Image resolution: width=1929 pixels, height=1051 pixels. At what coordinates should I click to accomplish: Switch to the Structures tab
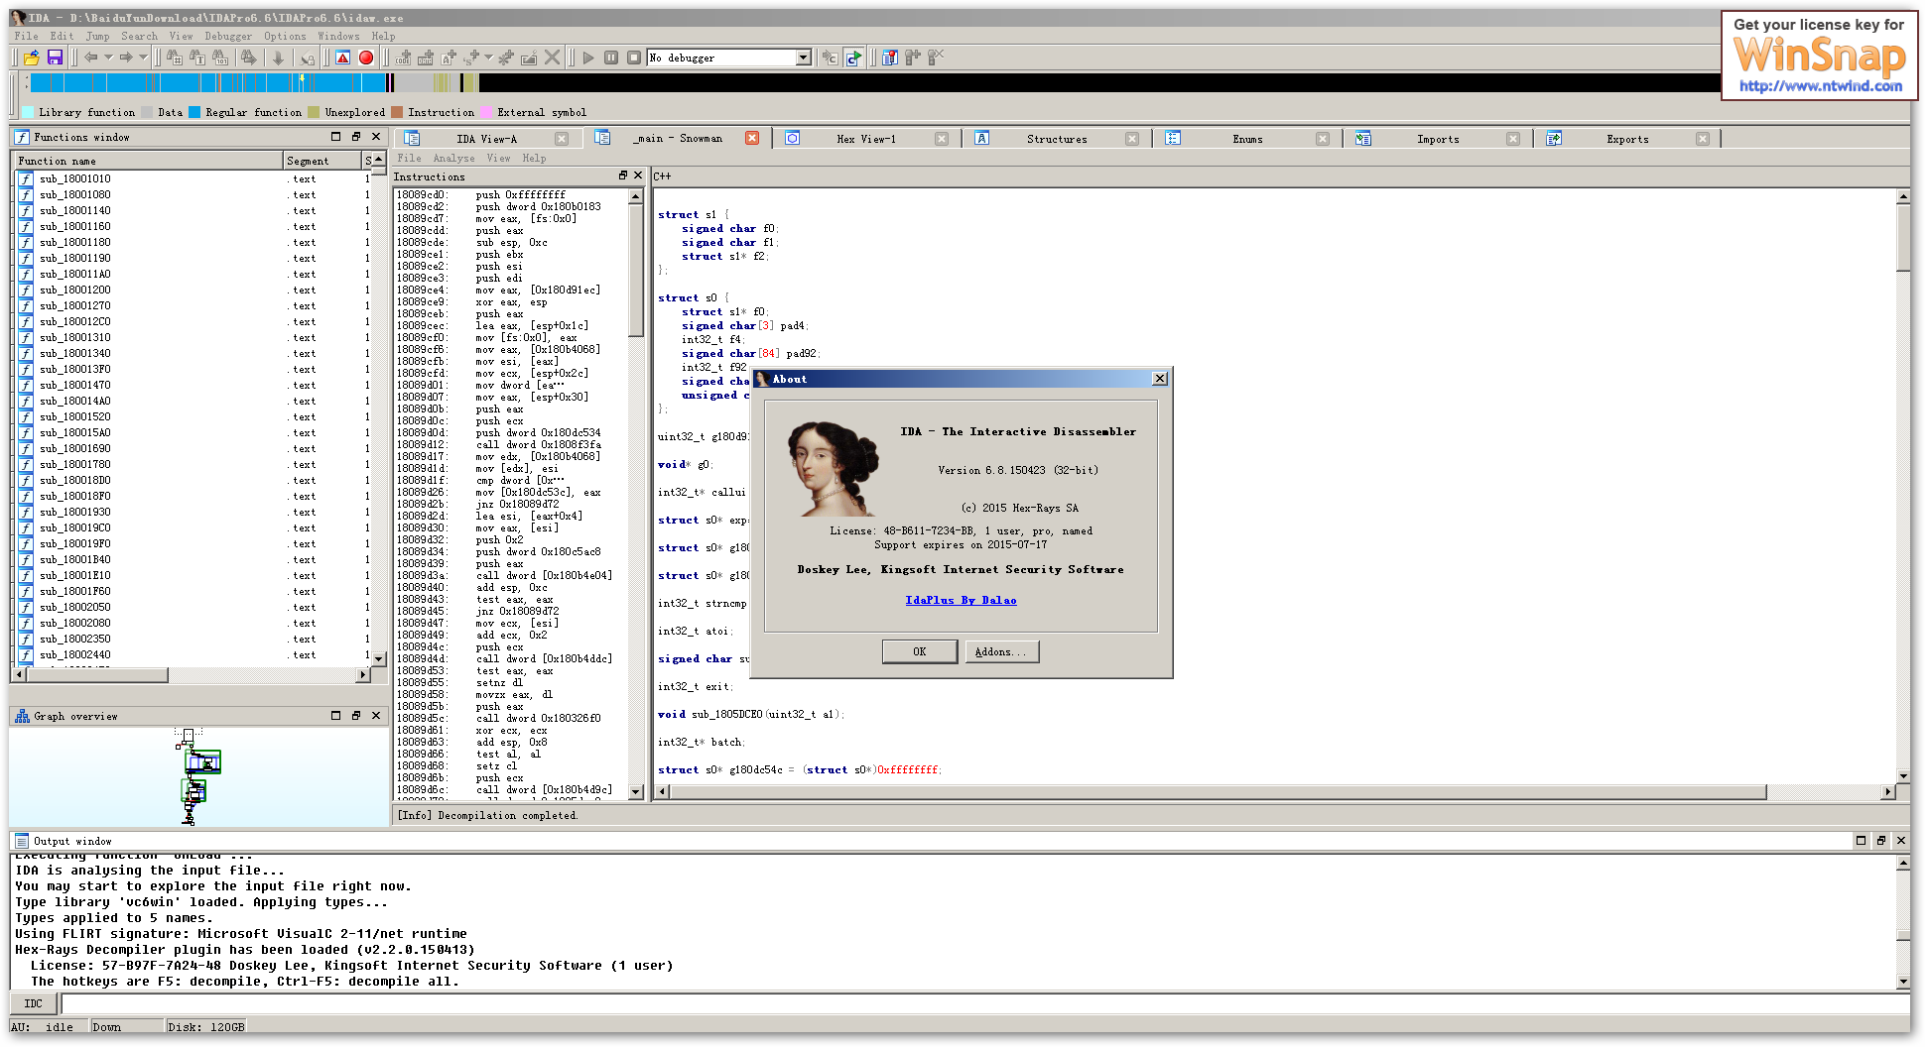[1057, 139]
